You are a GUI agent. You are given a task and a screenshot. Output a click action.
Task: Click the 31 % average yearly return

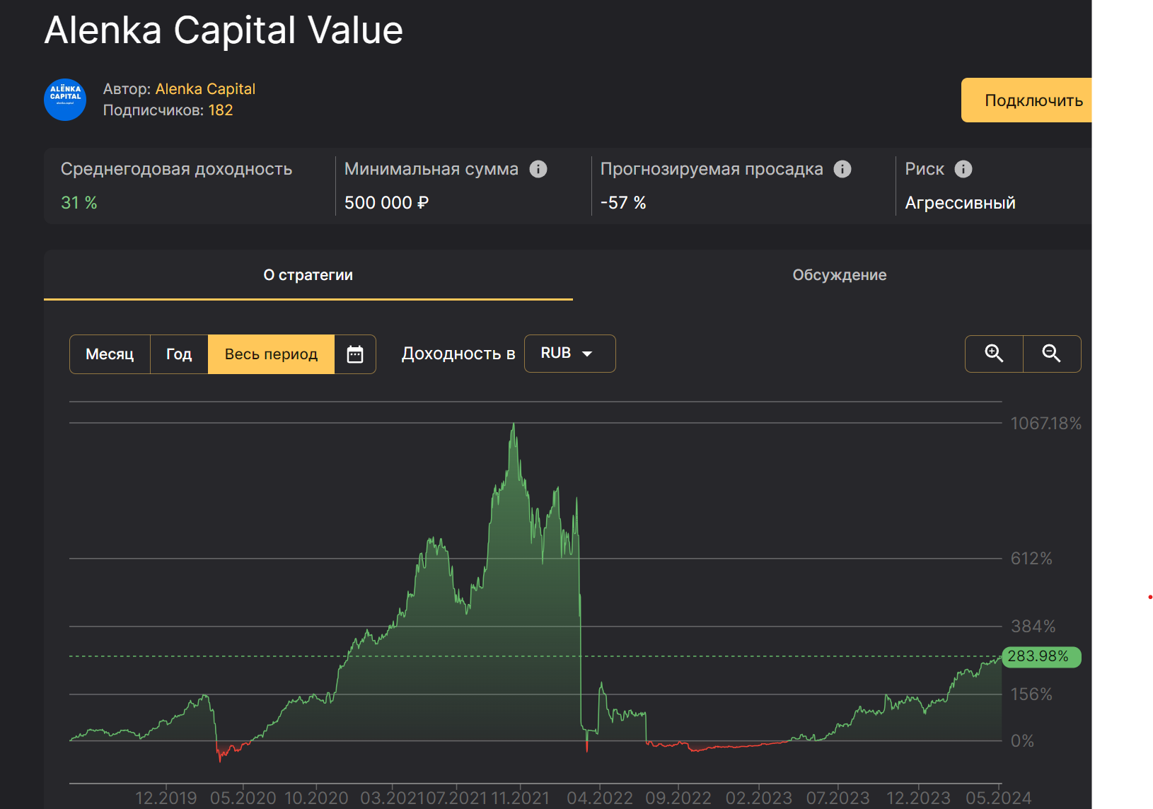coord(79,203)
